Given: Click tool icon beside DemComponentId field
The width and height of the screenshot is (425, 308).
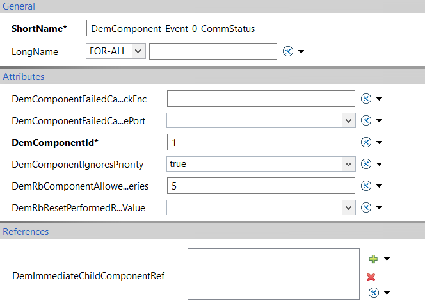Looking at the screenshot, I should click(x=366, y=142).
